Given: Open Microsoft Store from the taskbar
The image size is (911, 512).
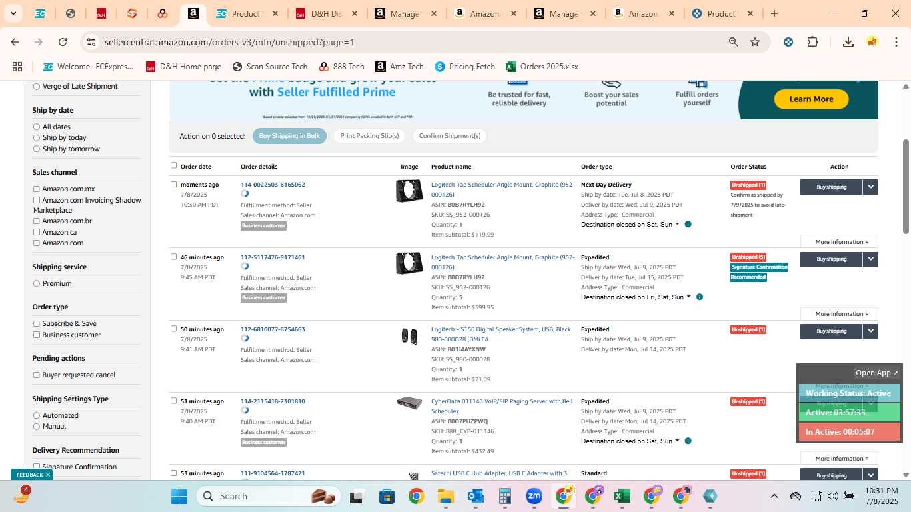Looking at the screenshot, I should point(387,496).
